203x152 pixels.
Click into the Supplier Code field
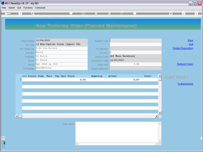[136, 40]
